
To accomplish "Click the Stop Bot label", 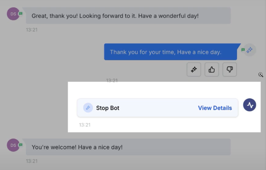I will pos(108,108).
